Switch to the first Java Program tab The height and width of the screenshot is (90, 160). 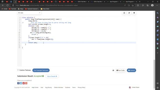pos(114,2)
